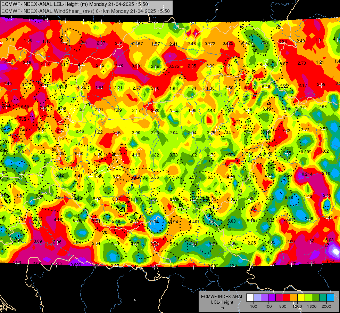This screenshot has width=340, height=313.
Task: Click the wind shear value 9.20
Action: tap(135, 200)
